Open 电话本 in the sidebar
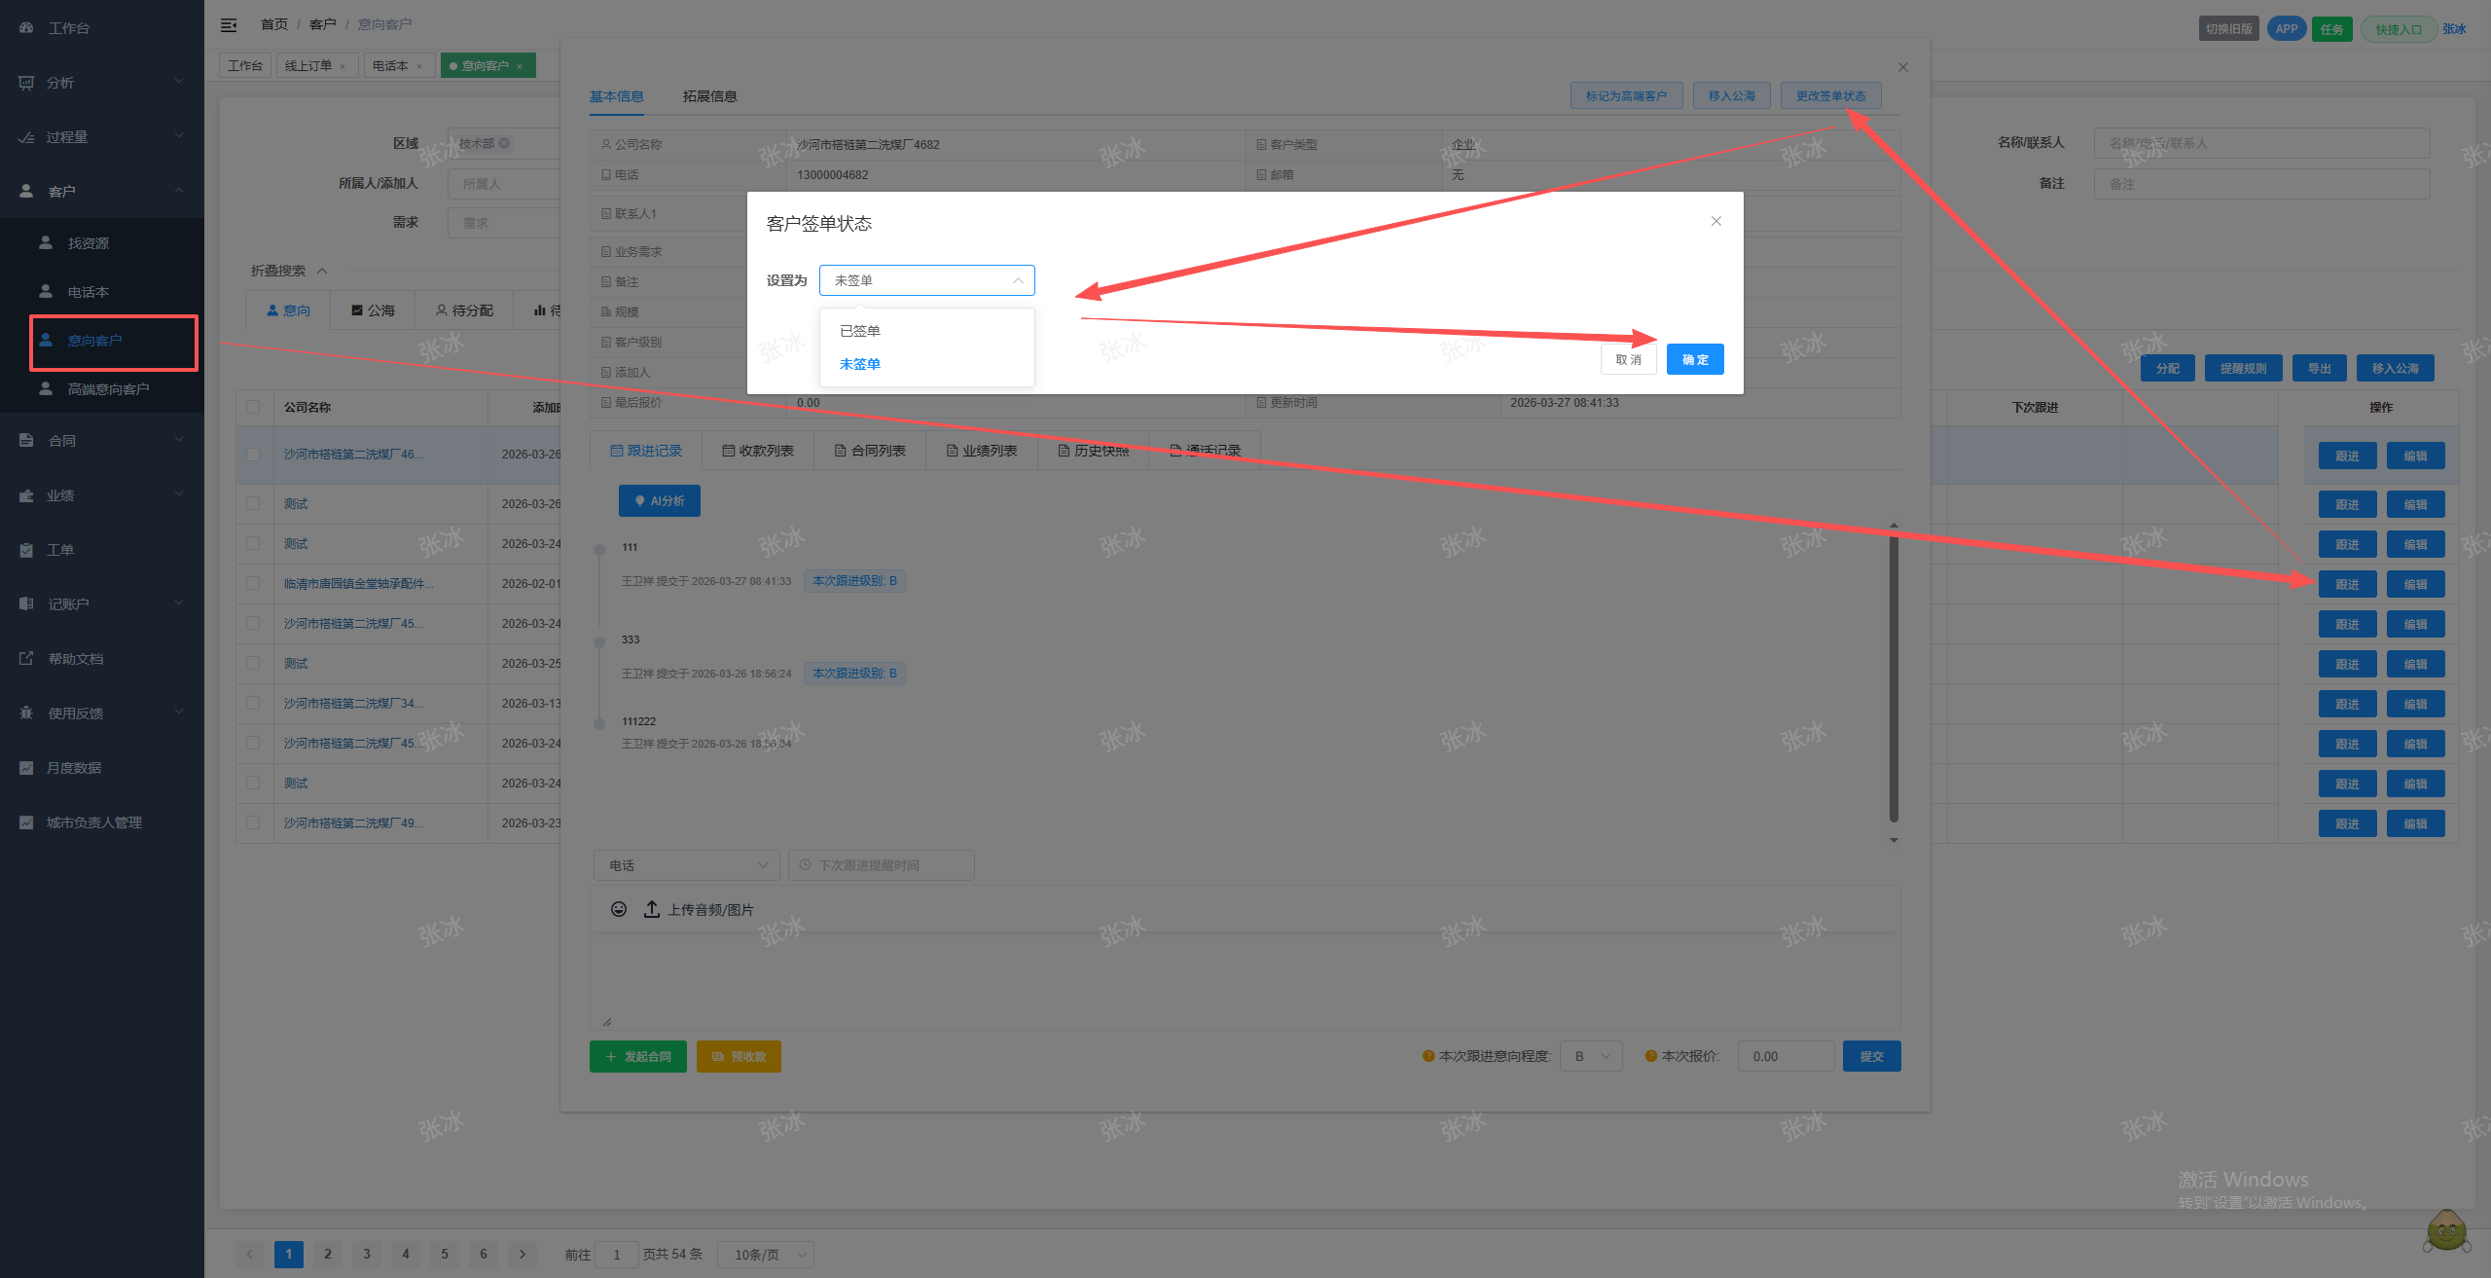 coord(88,292)
